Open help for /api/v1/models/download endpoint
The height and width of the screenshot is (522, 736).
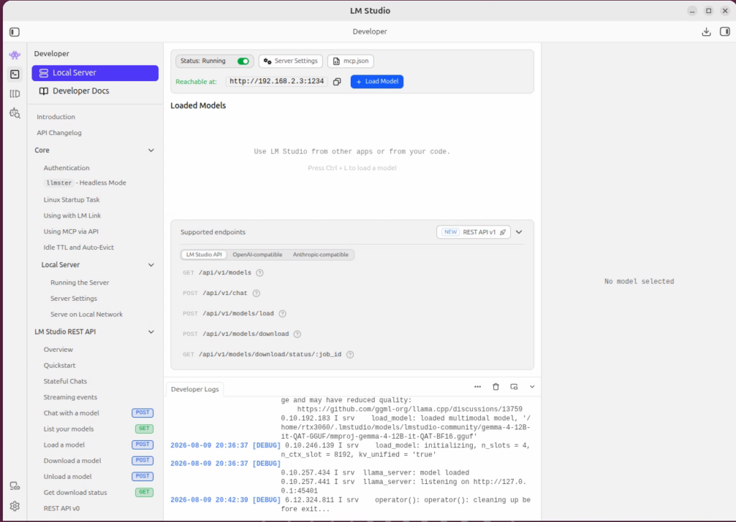pos(297,334)
